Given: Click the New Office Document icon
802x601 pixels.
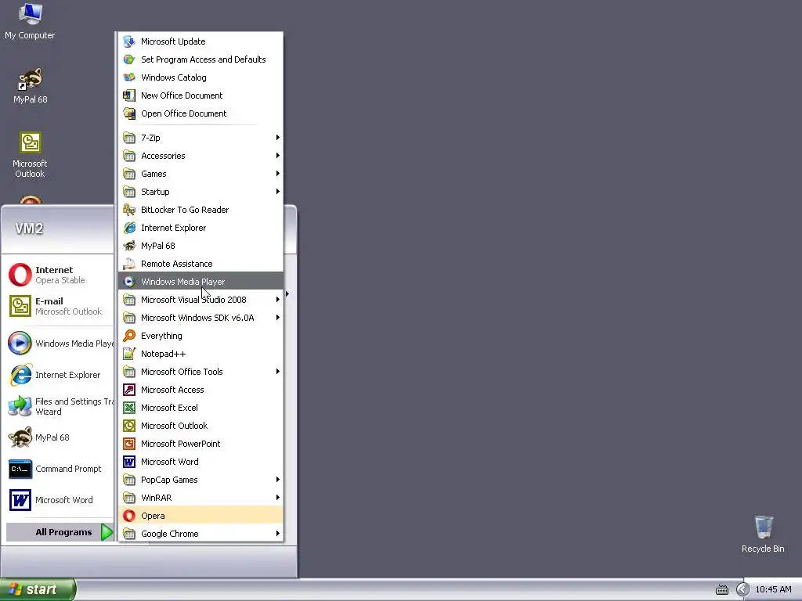Looking at the screenshot, I should [x=129, y=95].
